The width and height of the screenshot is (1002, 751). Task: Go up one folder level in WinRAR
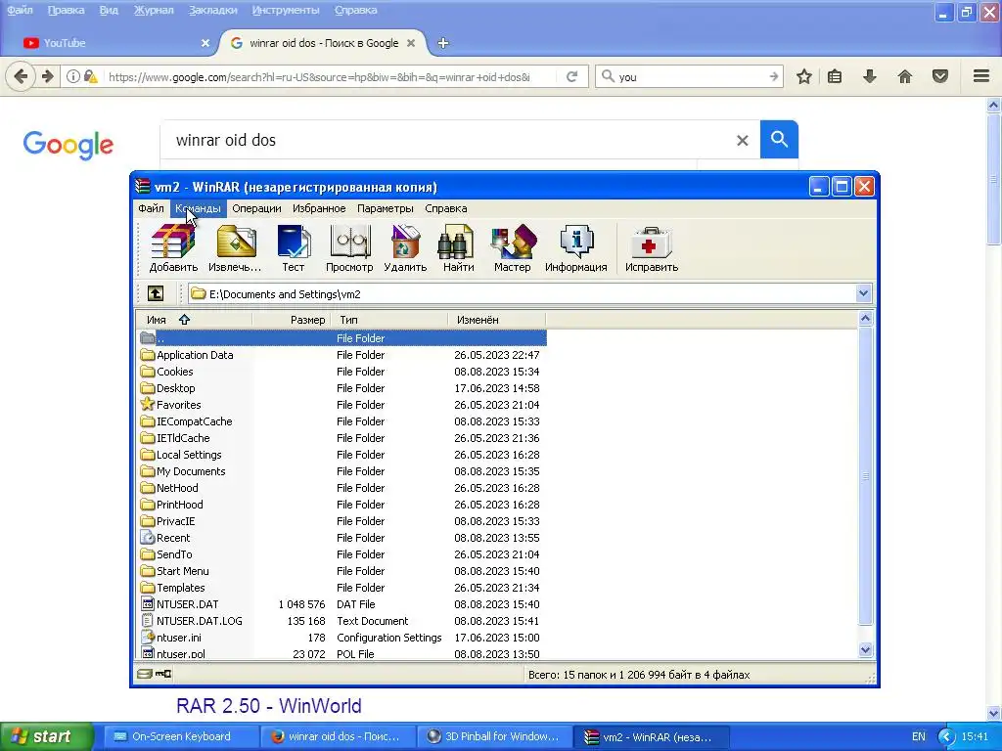pos(156,293)
